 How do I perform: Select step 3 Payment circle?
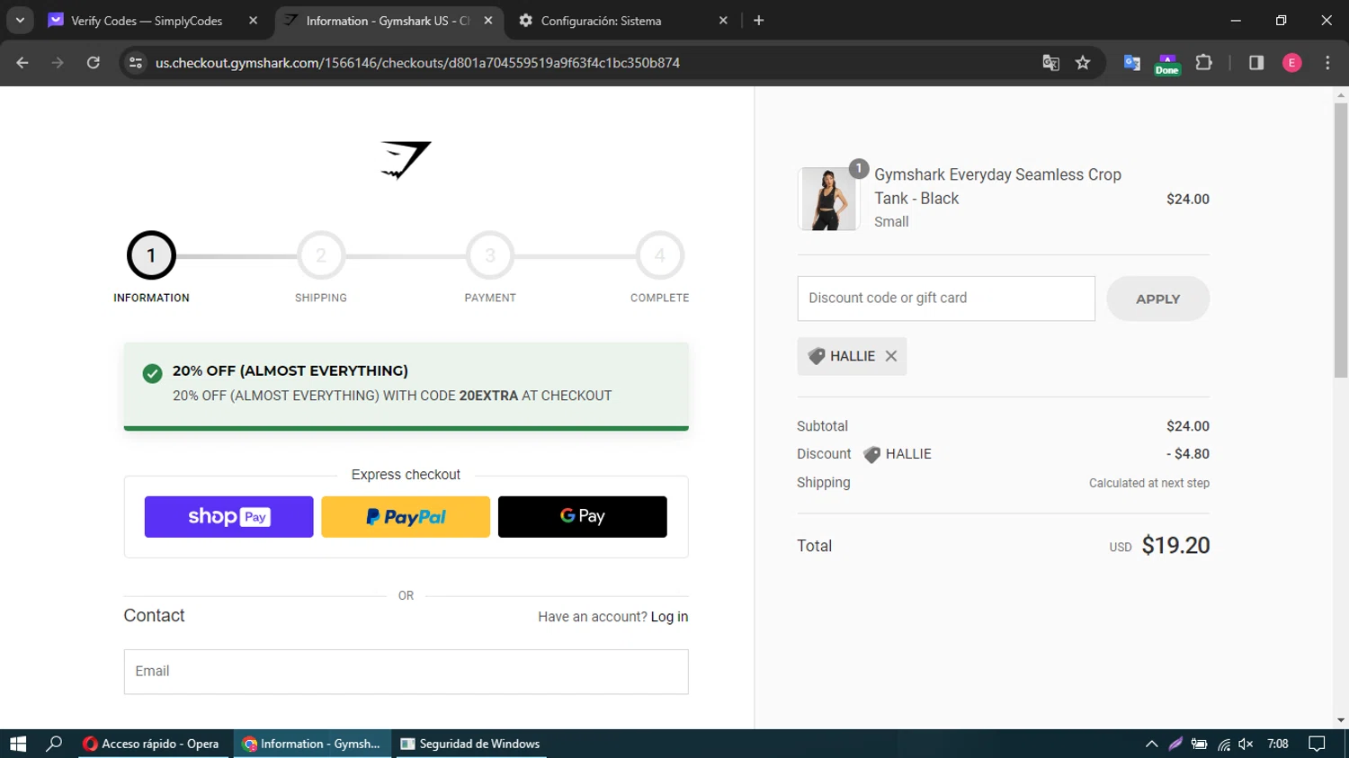[x=490, y=255]
